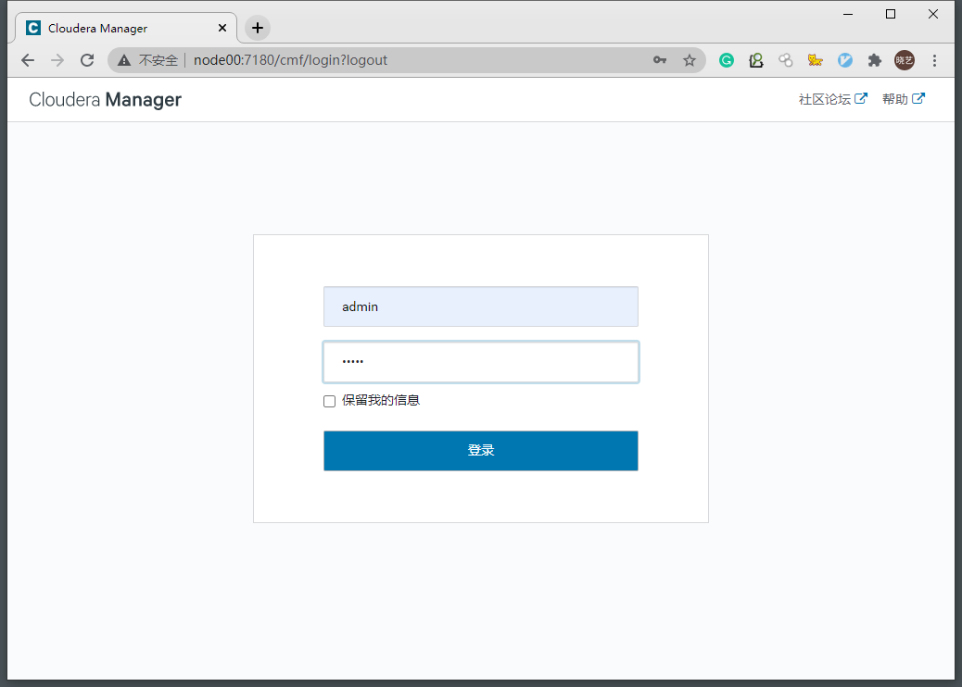Open the 社区论坛 community forum link
Viewport: 962px width, 687px height.
point(832,99)
